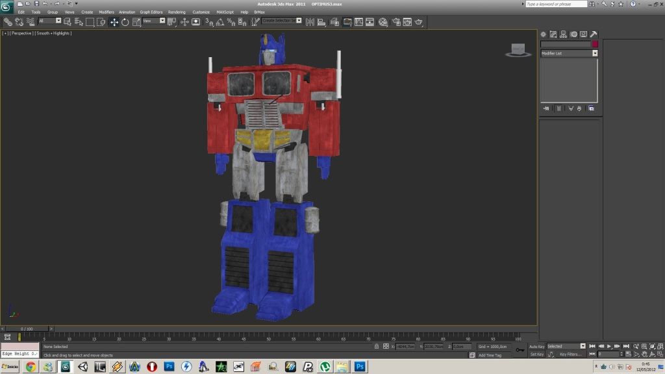Viewport: 665px width, 374px height.
Task: Open the Create Selection Set dropdown
Action: [282, 21]
